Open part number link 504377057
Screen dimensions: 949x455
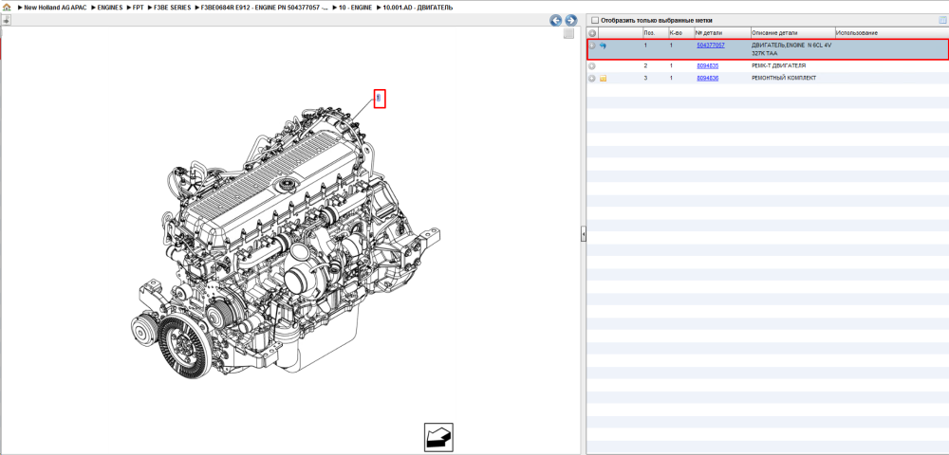[711, 45]
